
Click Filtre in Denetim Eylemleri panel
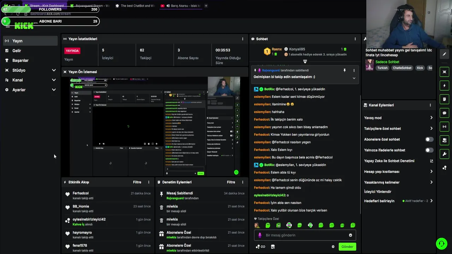(x=231, y=182)
